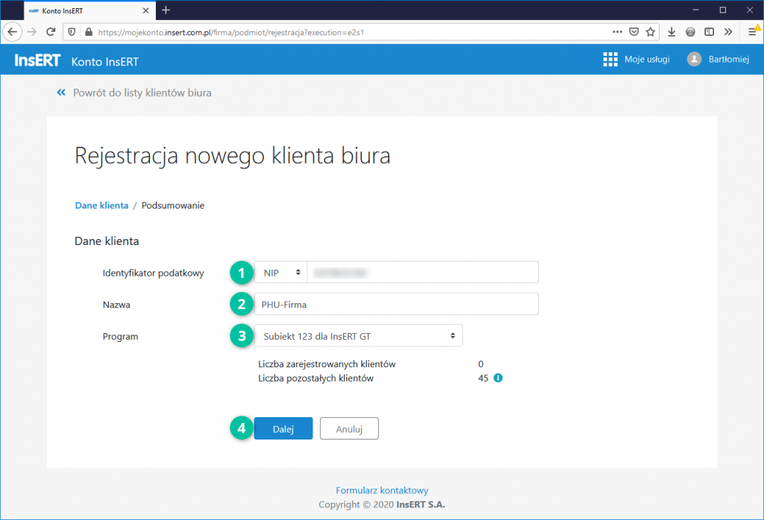The width and height of the screenshot is (764, 520).
Task: Open a new browser tab
Action: [x=166, y=10]
